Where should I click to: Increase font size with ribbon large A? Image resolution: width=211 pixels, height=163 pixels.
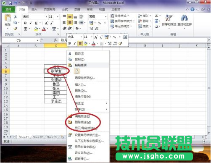pos(46,23)
